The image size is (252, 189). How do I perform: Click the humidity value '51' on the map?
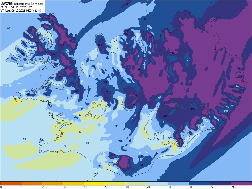point(172,144)
